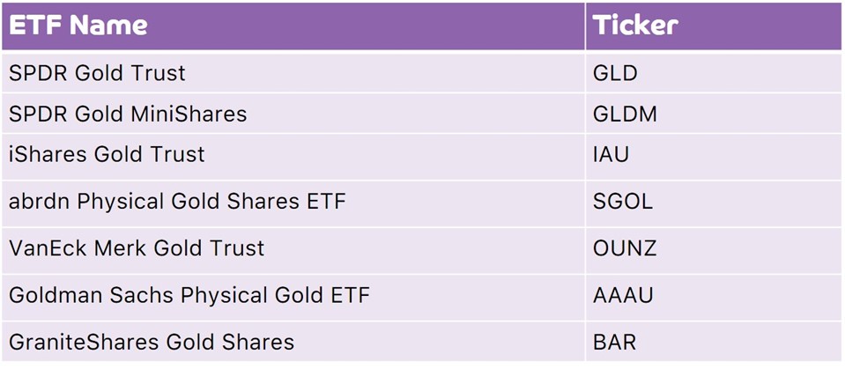Click iShares Gold Trust row name

click(x=107, y=155)
